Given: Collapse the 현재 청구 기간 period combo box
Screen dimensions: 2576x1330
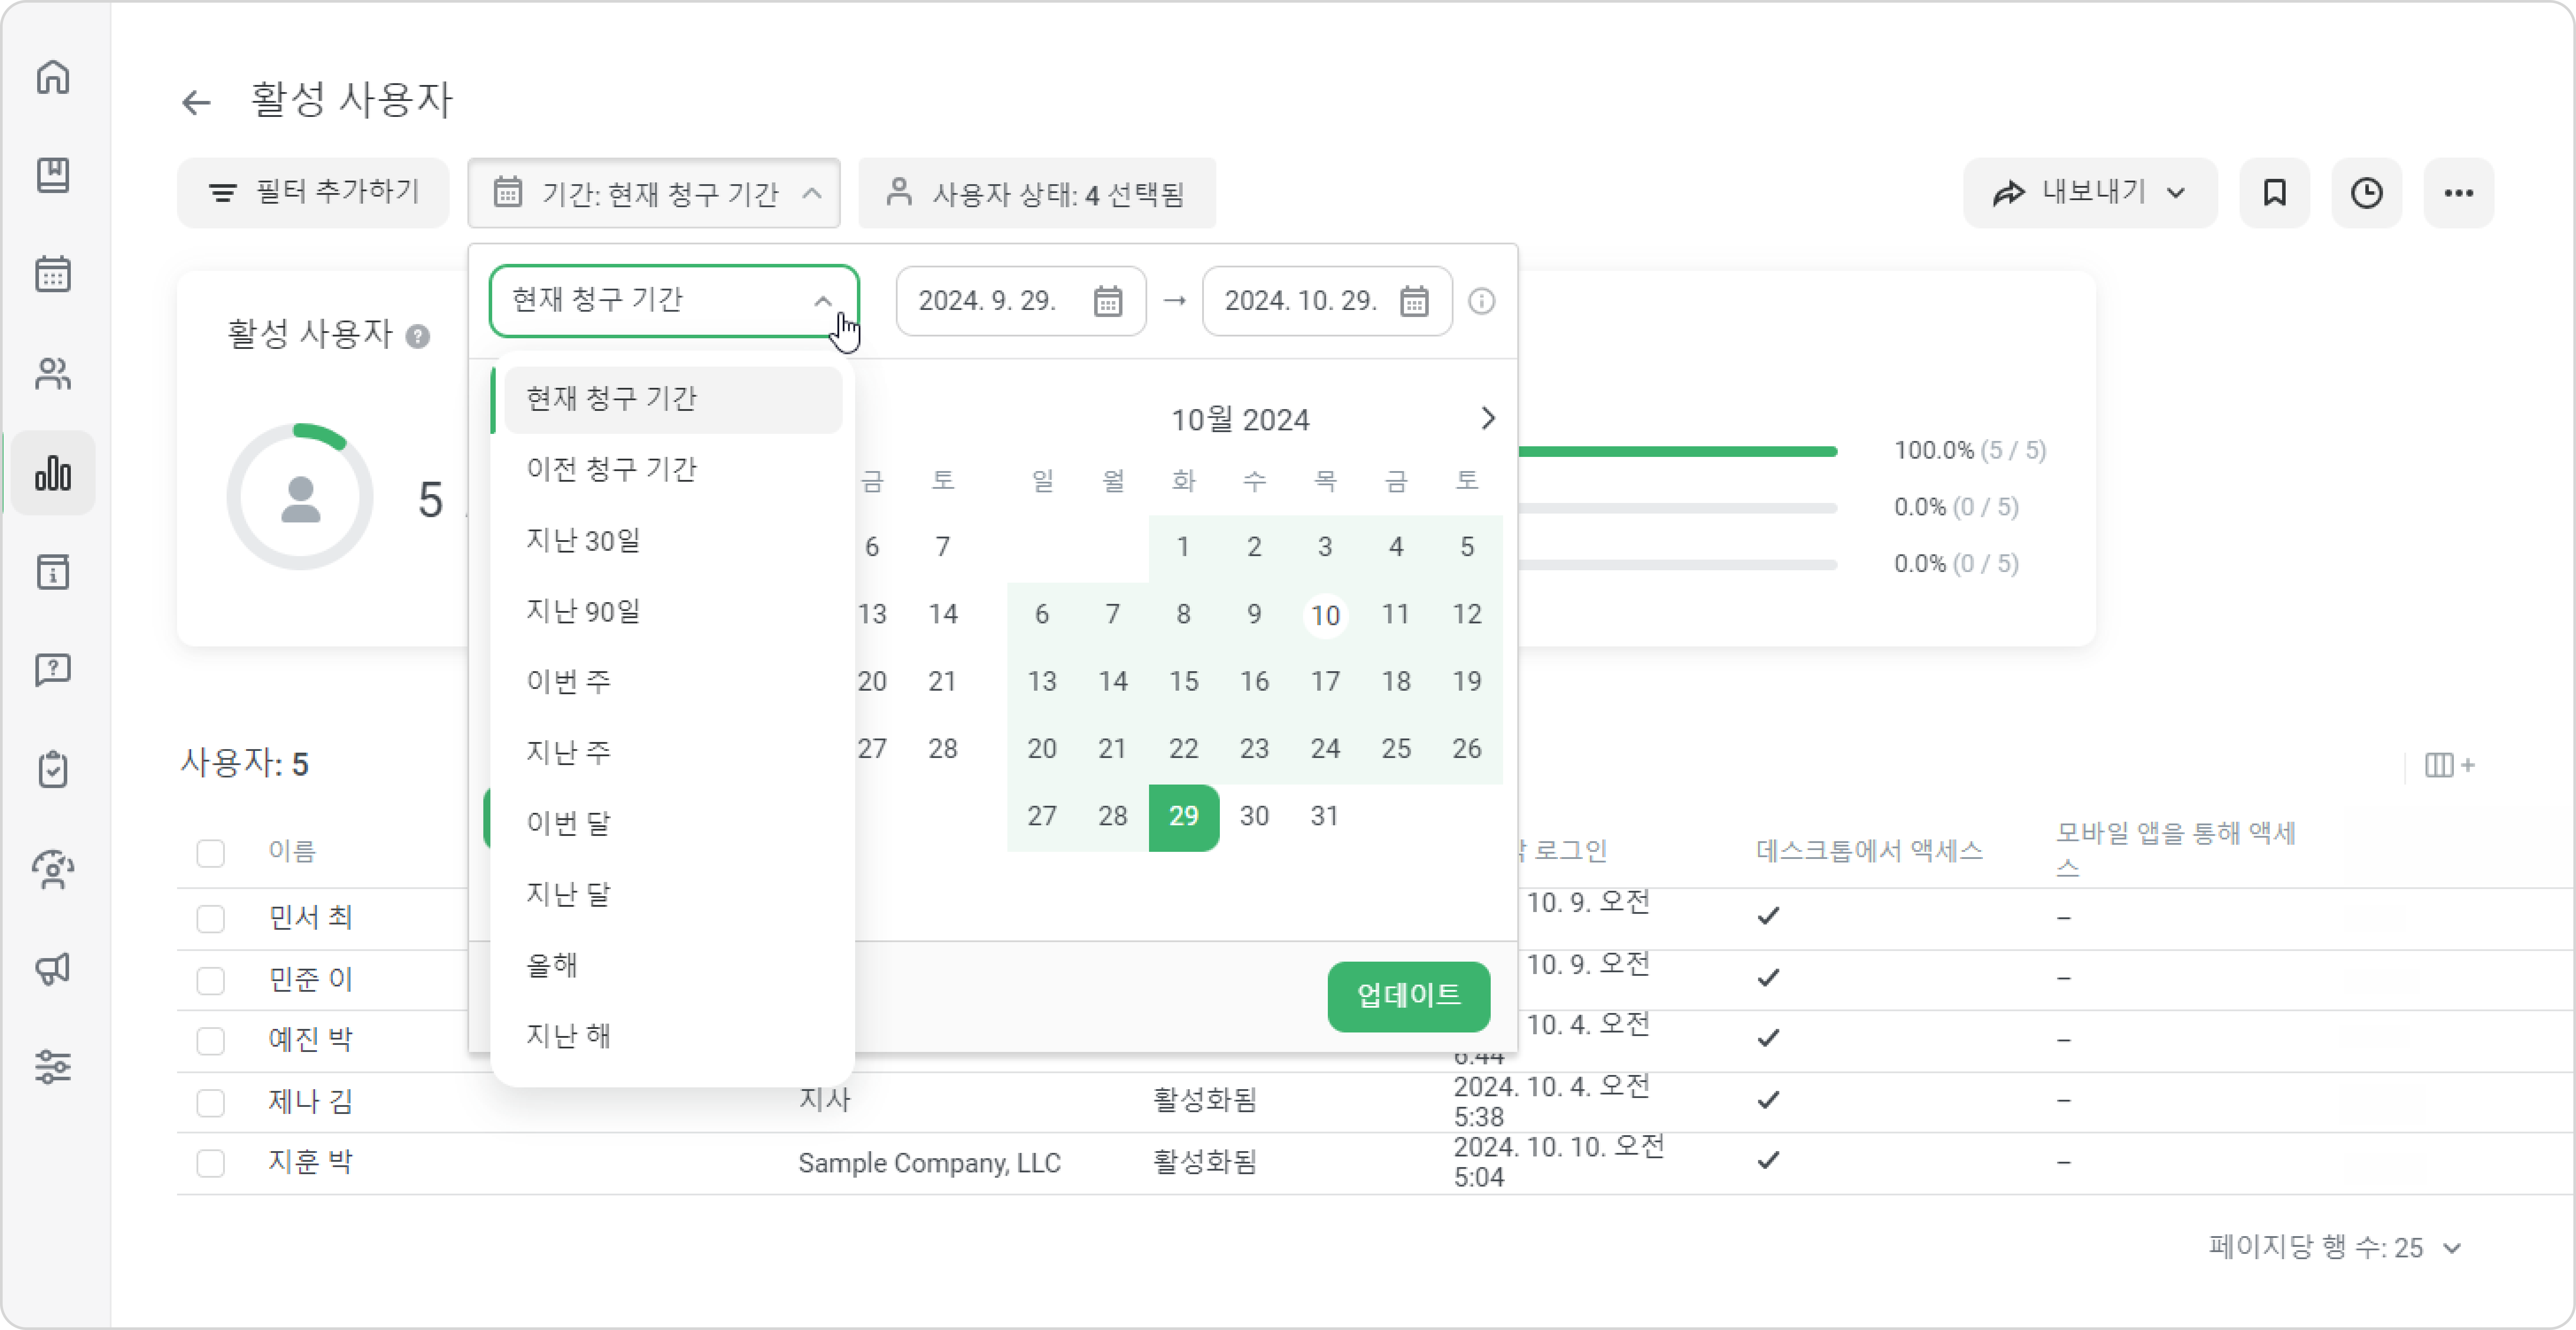Looking at the screenshot, I should click(x=674, y=301).
